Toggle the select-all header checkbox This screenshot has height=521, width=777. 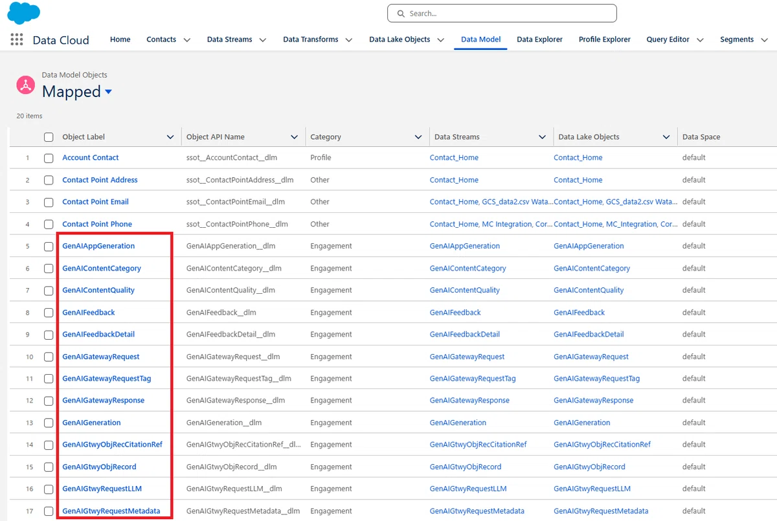pyautogui.click(x=49, y=137)
